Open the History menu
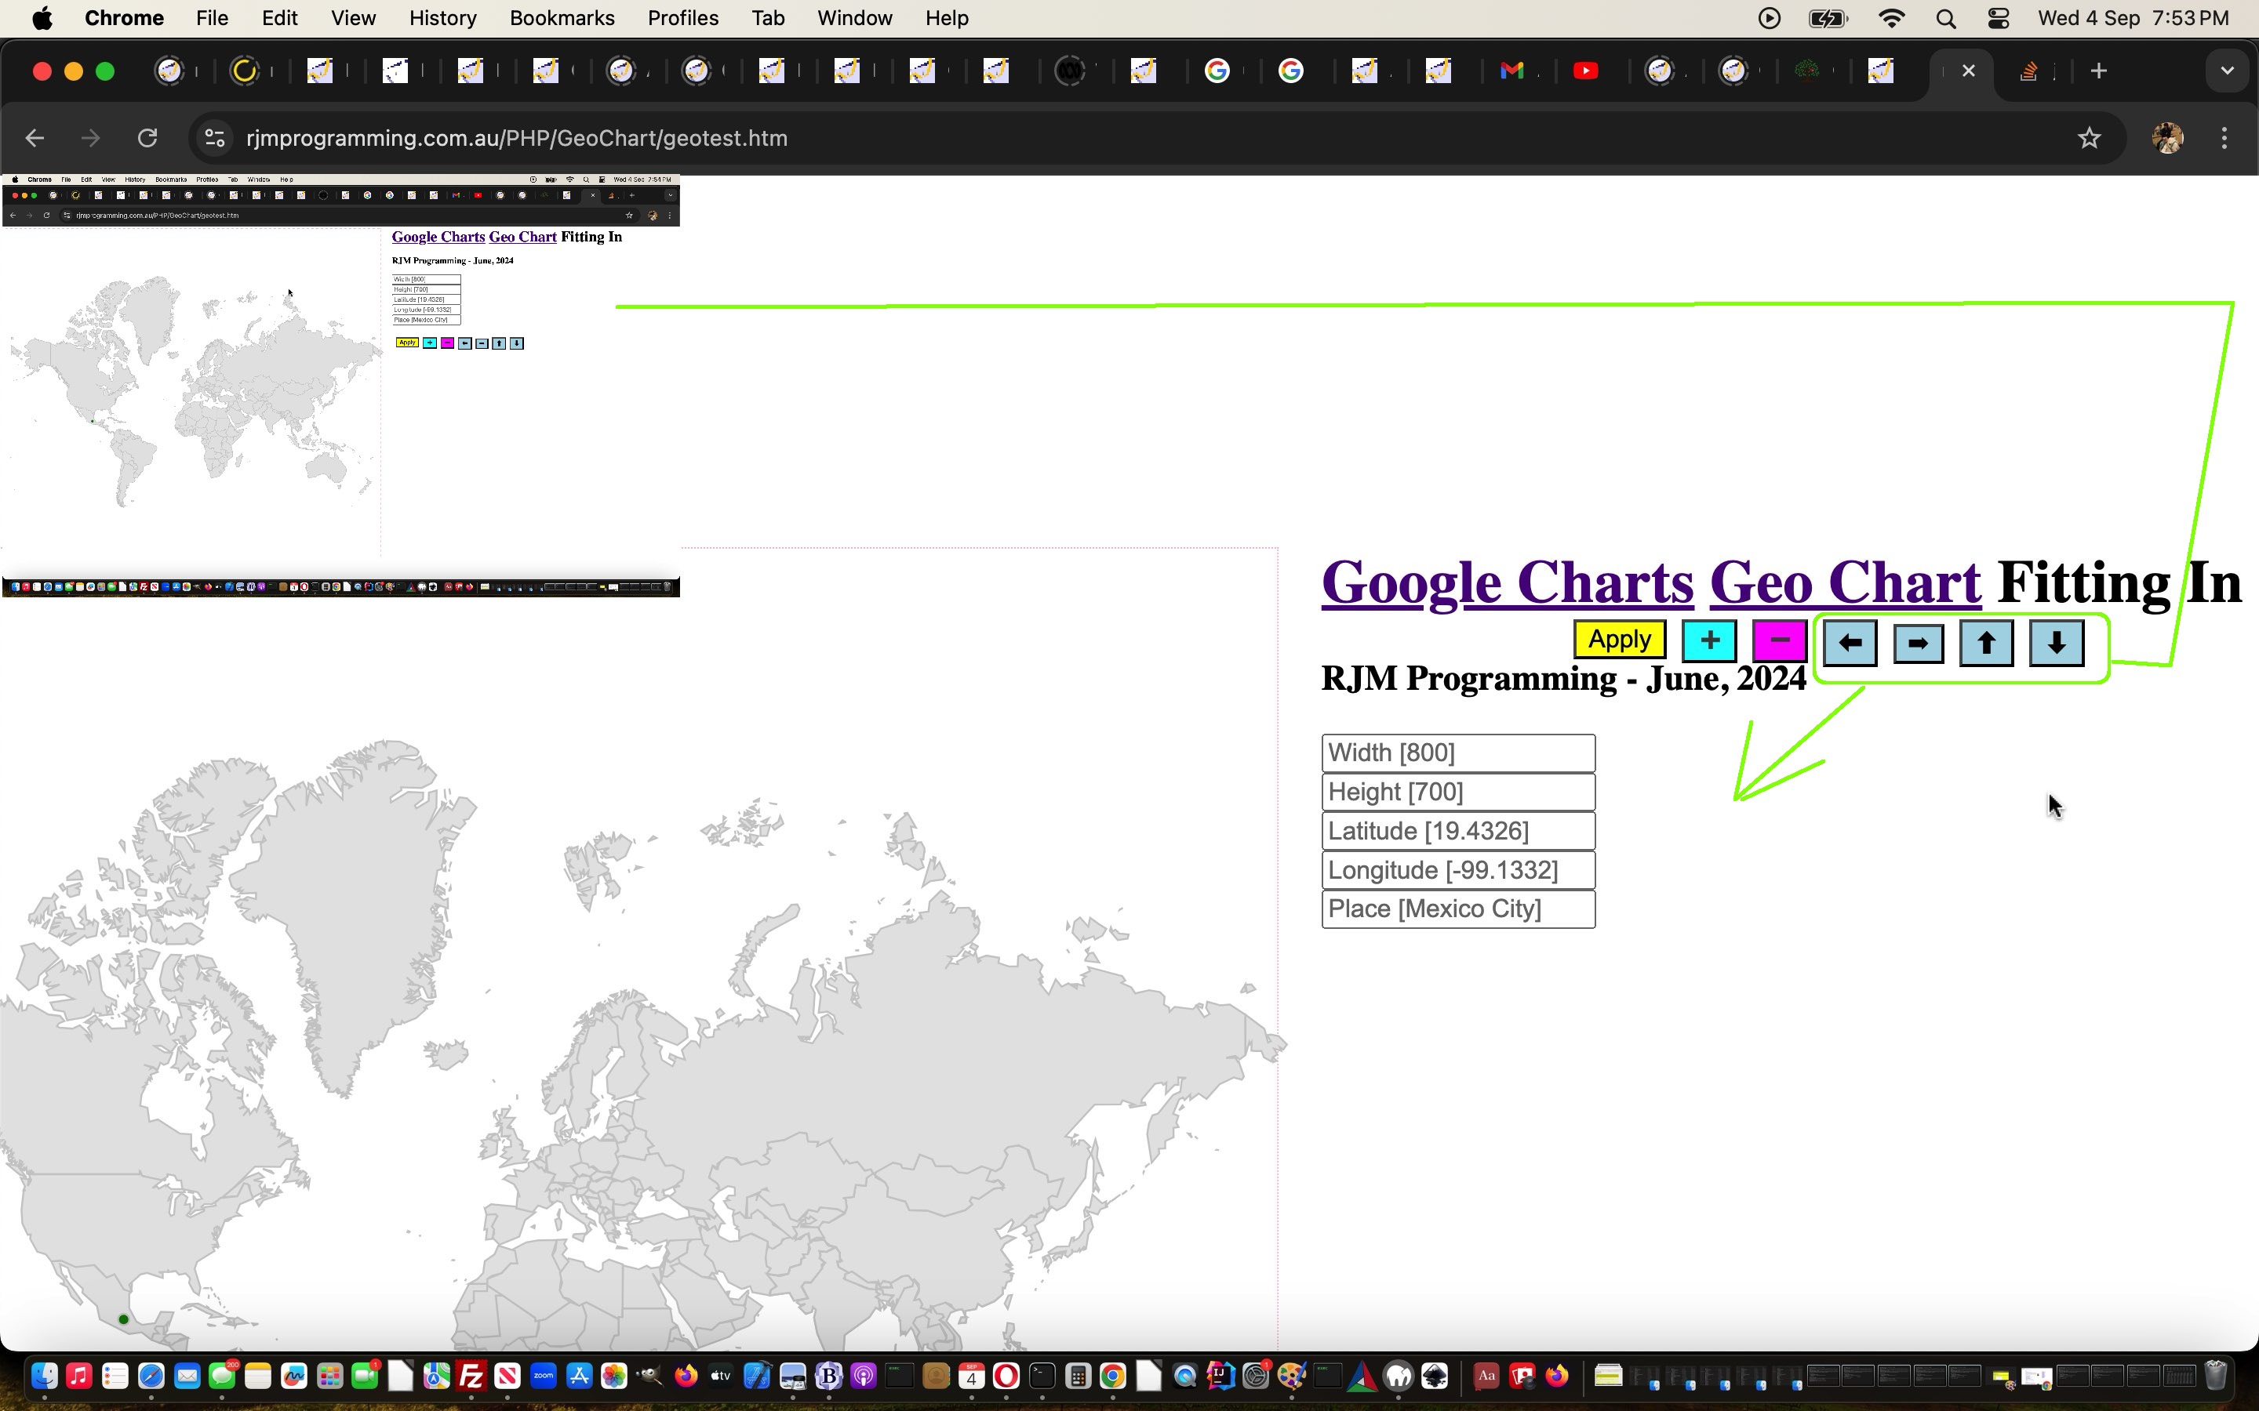The image size is (2259, 1411). [442, 18]
